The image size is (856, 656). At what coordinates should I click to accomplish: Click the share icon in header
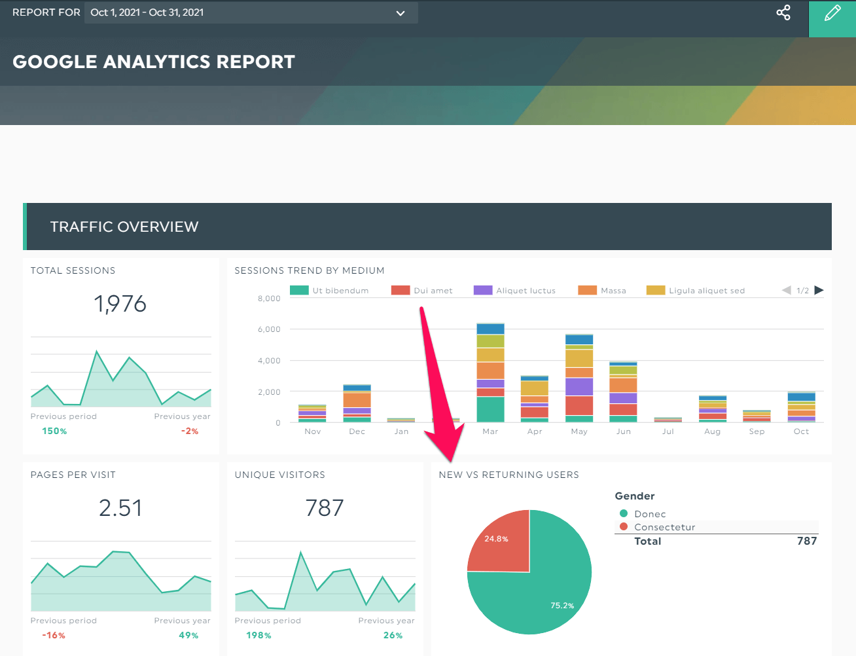(783, 12)
